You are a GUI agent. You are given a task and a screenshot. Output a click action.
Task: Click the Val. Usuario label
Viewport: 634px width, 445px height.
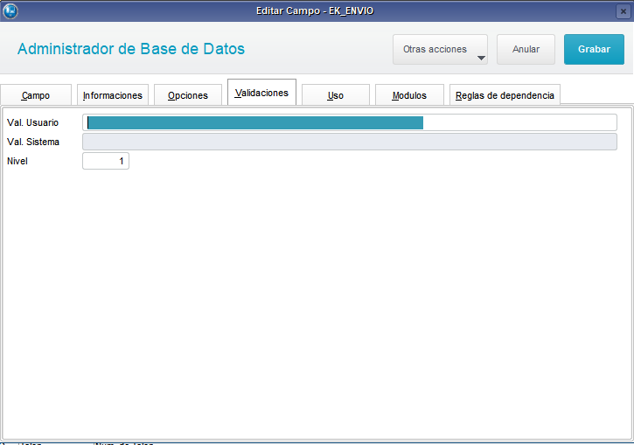coord(32,122)
